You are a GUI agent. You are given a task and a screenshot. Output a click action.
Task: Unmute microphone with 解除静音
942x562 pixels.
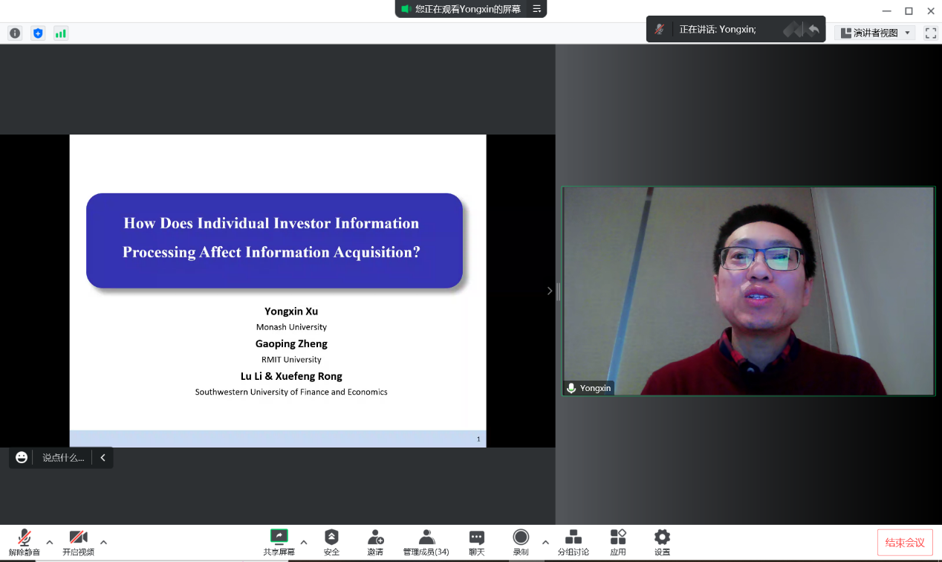coord(25,542)
